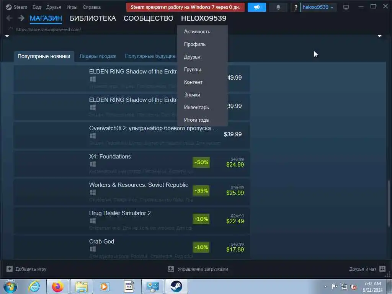Expand heloxo9539 account dropdown
Viewport: 392px width, 294px height.
(x=318, y=7)
